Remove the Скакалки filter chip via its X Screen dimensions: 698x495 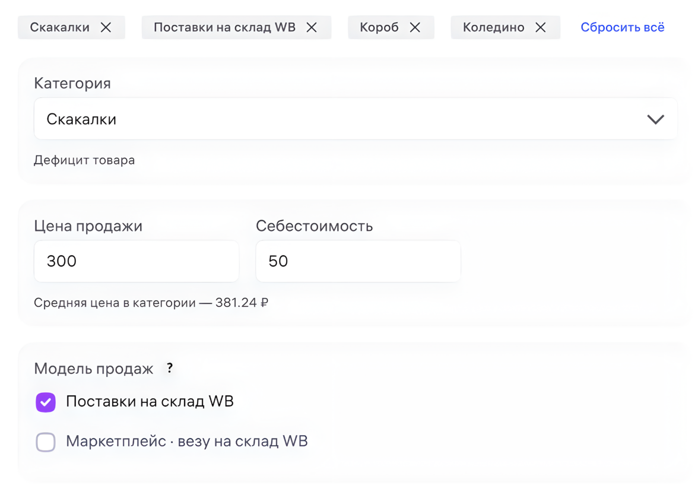106,27
